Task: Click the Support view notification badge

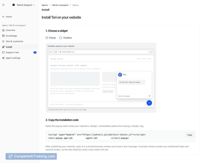Action: (x=35, y=53)
